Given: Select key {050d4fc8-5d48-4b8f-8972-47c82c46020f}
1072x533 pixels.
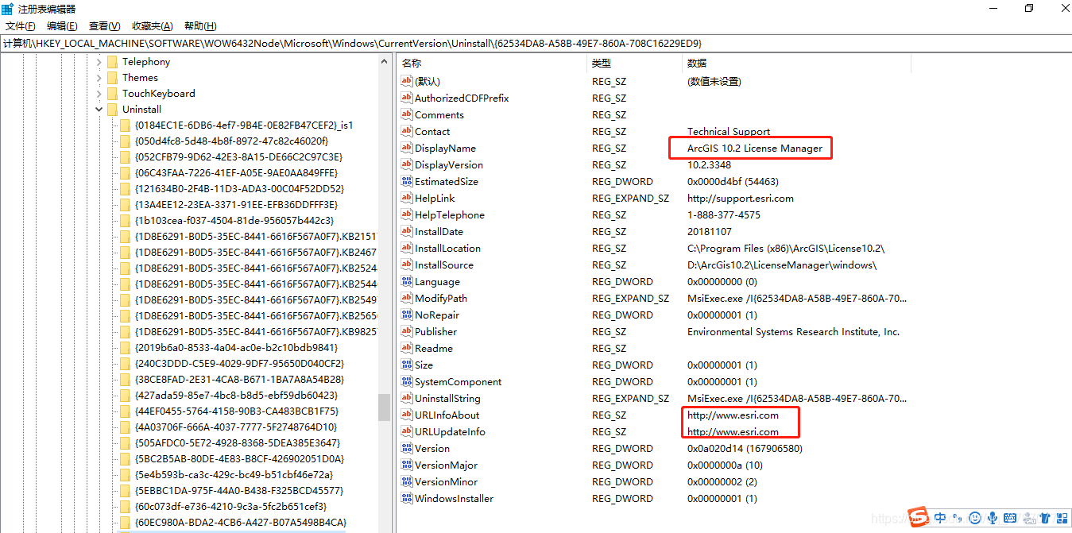Looking at the screenshot, I should pyautogui.click(x=231, y=141).
